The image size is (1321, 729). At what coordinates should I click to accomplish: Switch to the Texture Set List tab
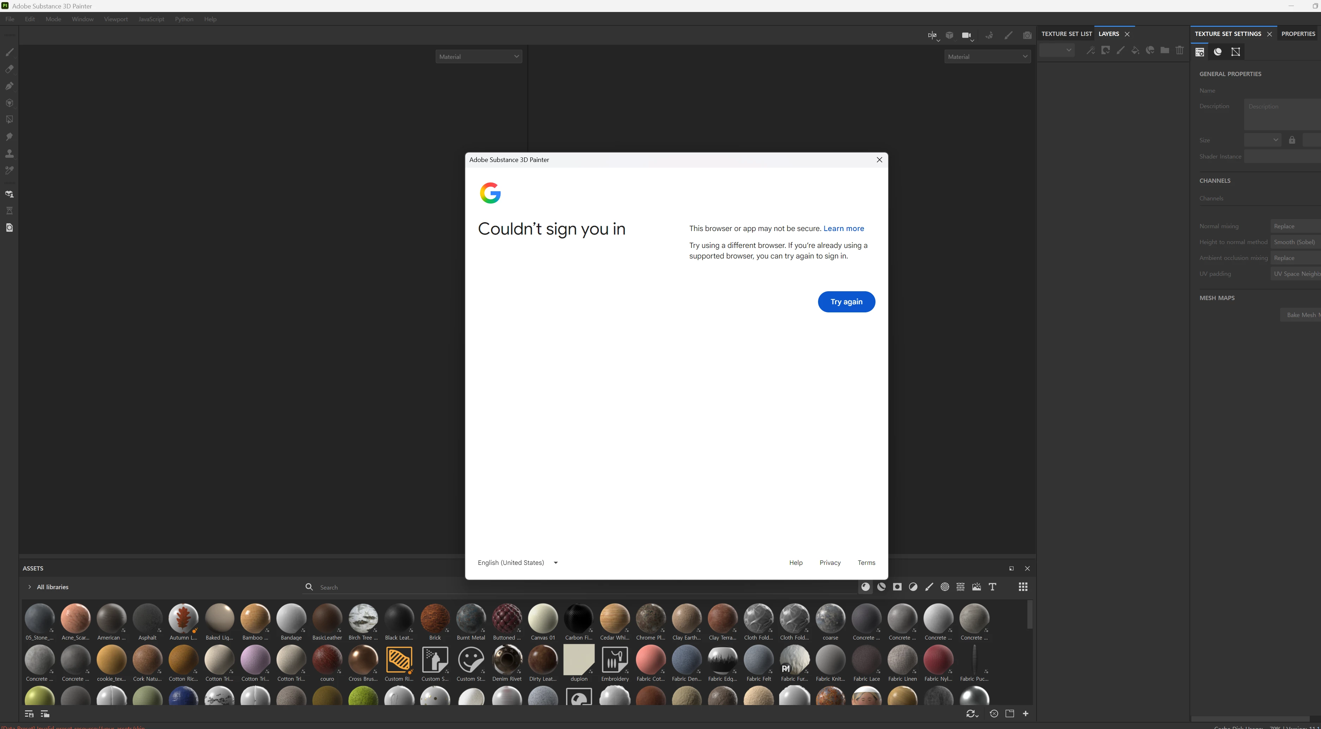pyautogui.click(x=1067, y=34)
